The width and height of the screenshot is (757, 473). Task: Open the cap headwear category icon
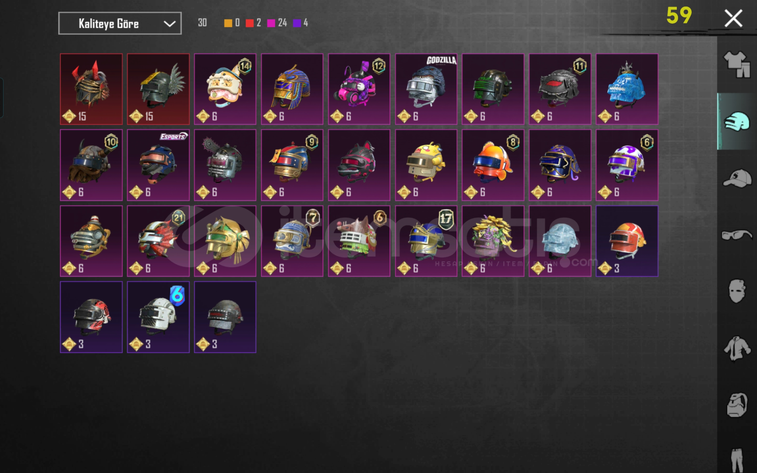737,178
